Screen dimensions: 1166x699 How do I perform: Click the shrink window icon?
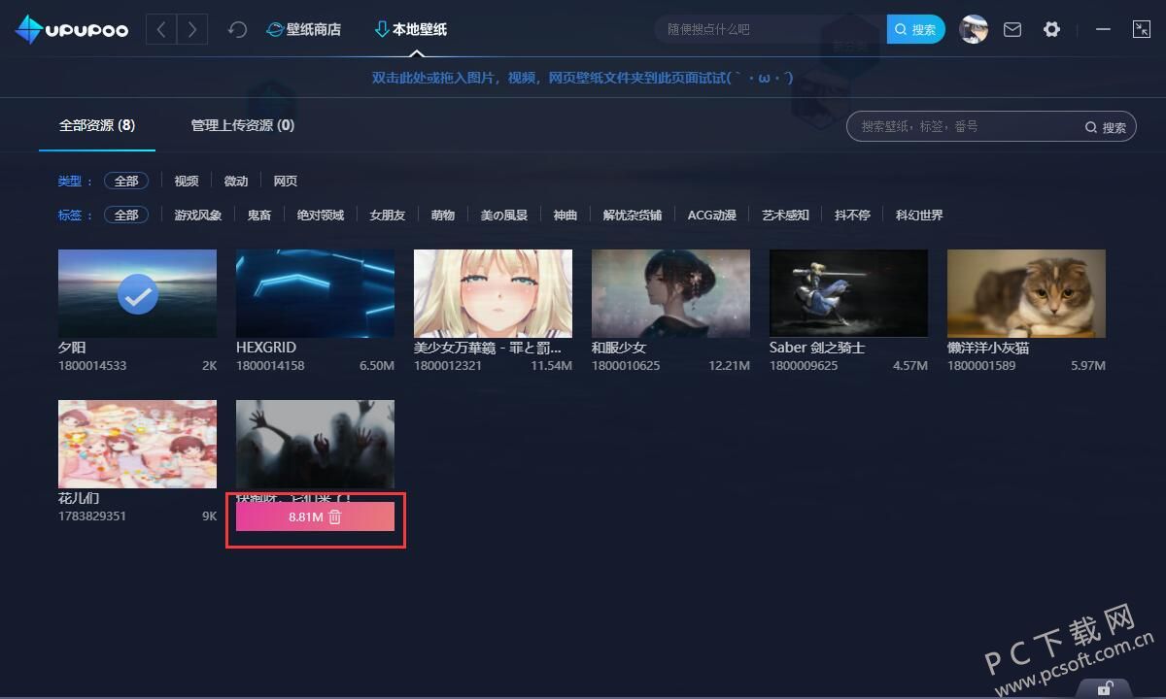pyautogui.click(x=1142, y=30)
